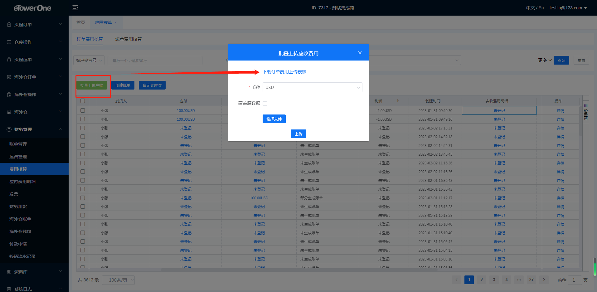Go to next page arrow in pagination

click(x=544, y=280)
